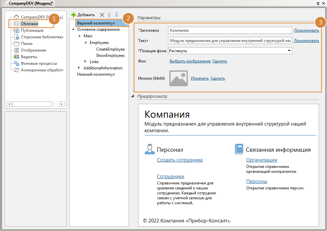Viewport: 327px width, 231px height.
Task: Click Изменить link next to icon placeholder
Action: [x=199, y=78]
